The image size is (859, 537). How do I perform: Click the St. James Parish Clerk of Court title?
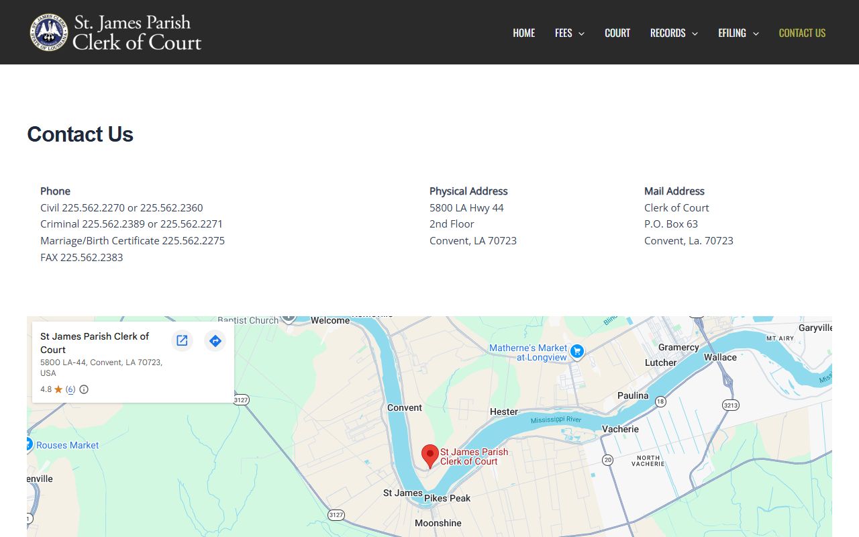coord(136,32)
